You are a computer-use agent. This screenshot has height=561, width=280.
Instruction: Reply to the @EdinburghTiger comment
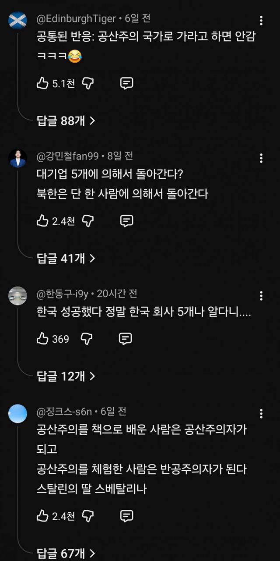click(126, 83)
